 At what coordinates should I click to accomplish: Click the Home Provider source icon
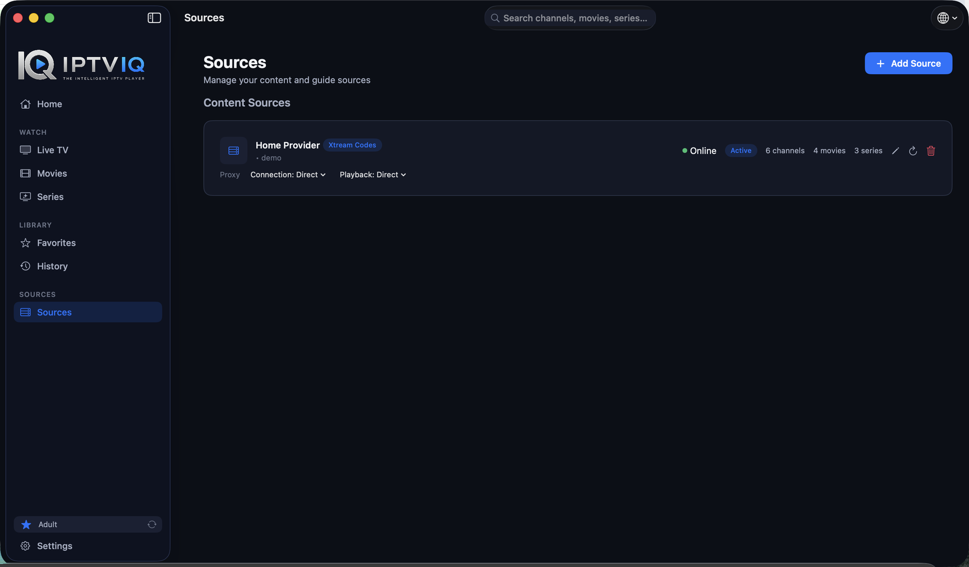coord(234,151)
